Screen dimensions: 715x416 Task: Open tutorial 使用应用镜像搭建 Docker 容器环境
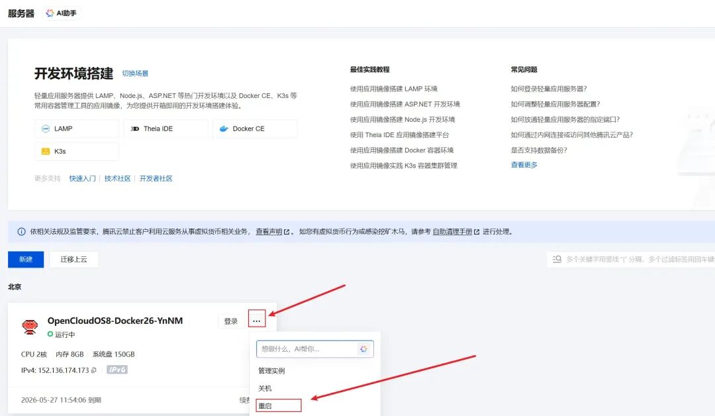click(402, 150)
